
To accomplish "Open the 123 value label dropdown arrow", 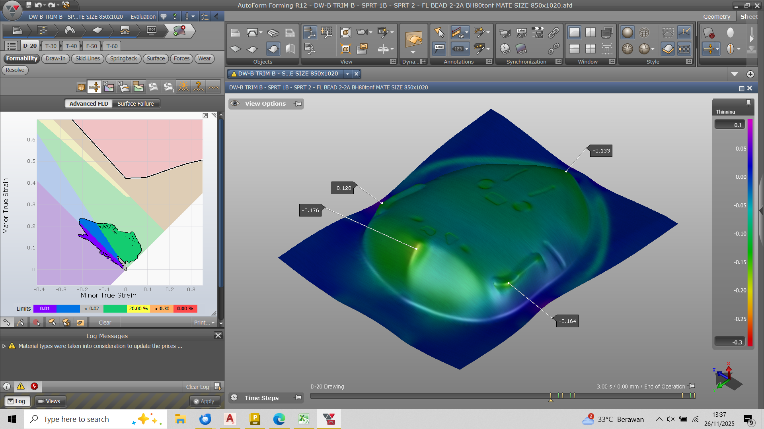I will [x=467, y=49].
